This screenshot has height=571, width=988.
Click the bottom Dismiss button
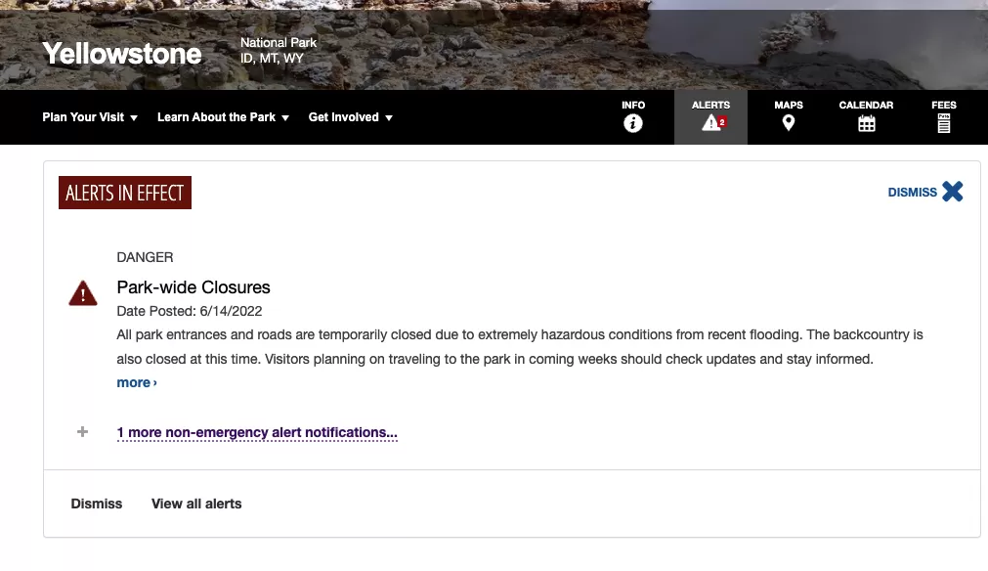coord(97,504)
